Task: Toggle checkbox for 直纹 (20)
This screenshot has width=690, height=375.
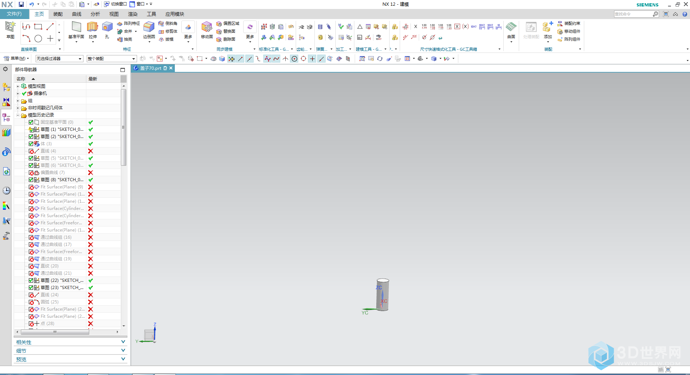Action: click(x=31, y=266)
